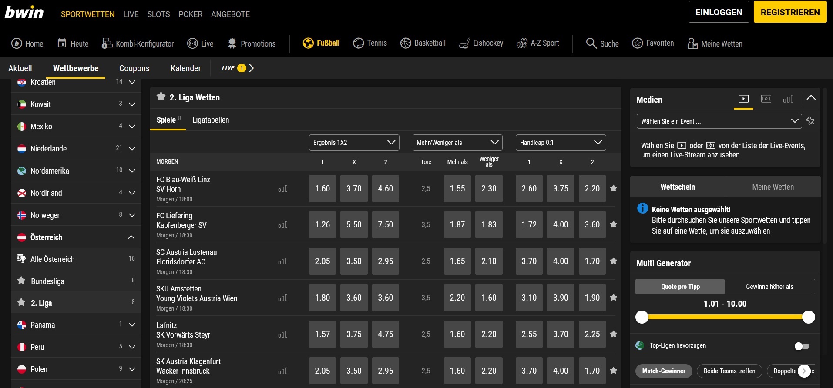Show statistics view in Medien panel
833x388 pixels.
[788, 99]
